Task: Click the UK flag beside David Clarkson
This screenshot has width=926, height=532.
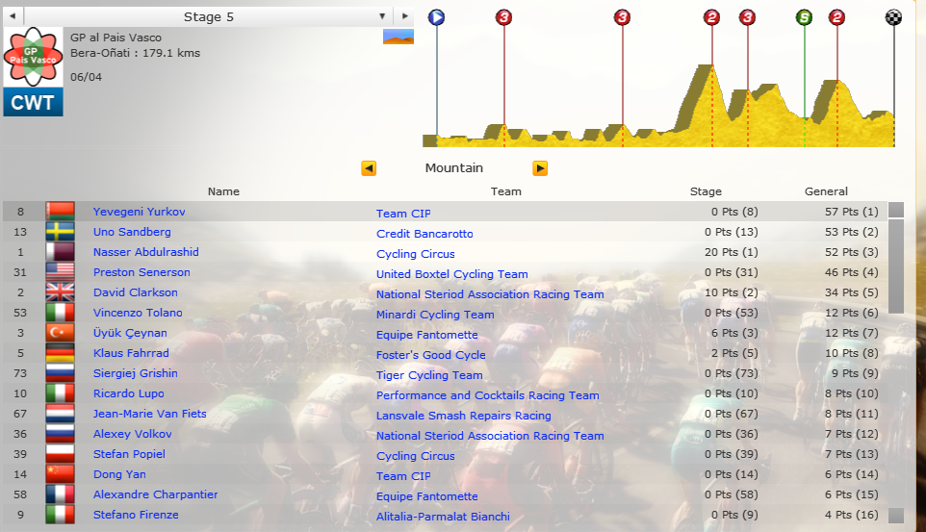Action: 61,292
